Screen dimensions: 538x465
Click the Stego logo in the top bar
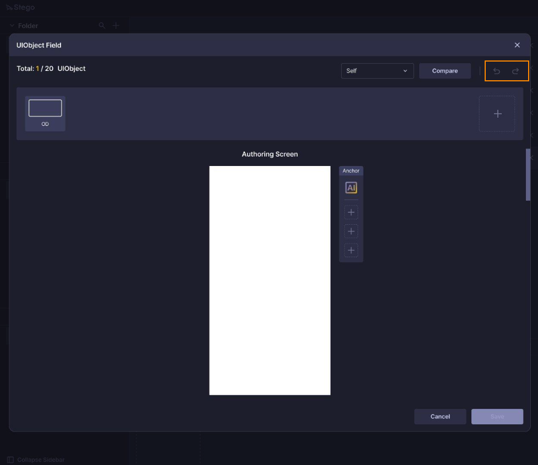coord(20,8)
